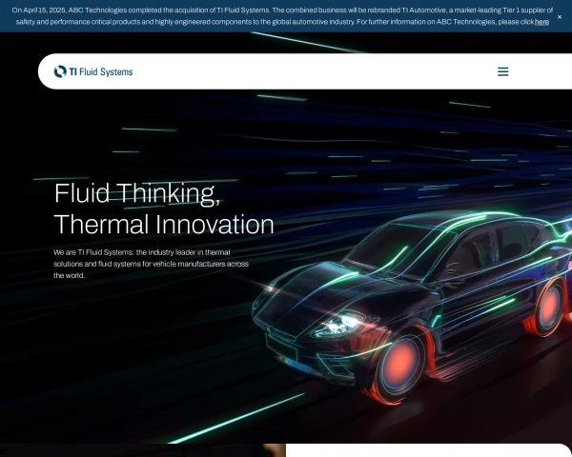Follow the 'here' link in banner

point(541,22)
